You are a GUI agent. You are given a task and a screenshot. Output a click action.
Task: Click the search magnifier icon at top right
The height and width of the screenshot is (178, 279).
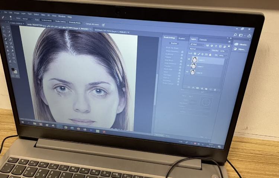(x=235, y=34)
